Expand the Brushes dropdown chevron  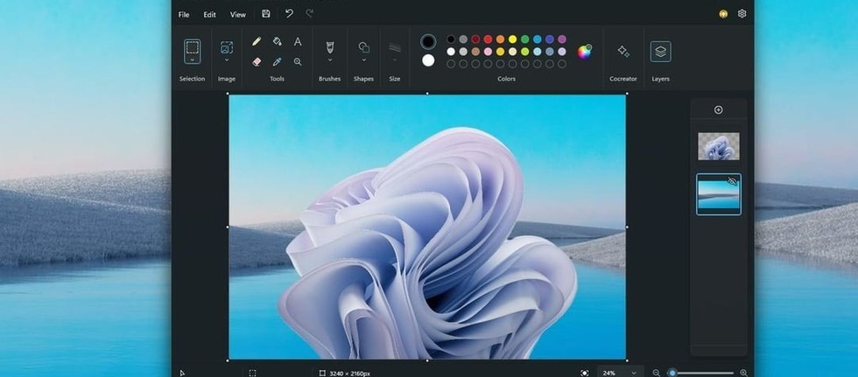tap(330, 60)
